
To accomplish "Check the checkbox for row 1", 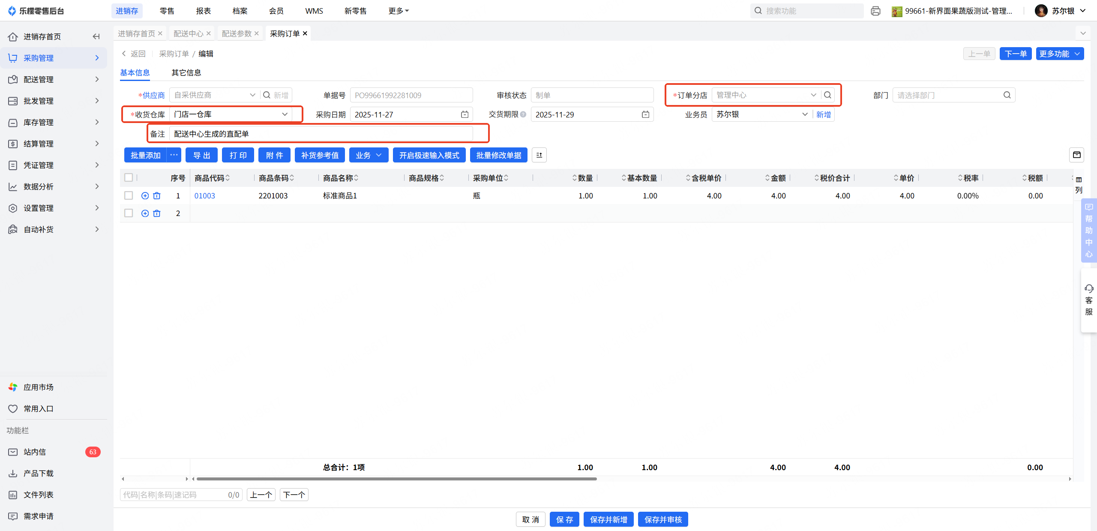I will tap(129, 196).
